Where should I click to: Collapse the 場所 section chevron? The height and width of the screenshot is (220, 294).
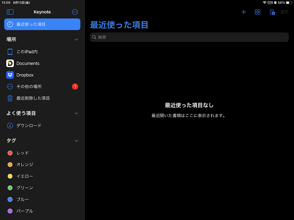coord(76,39)
